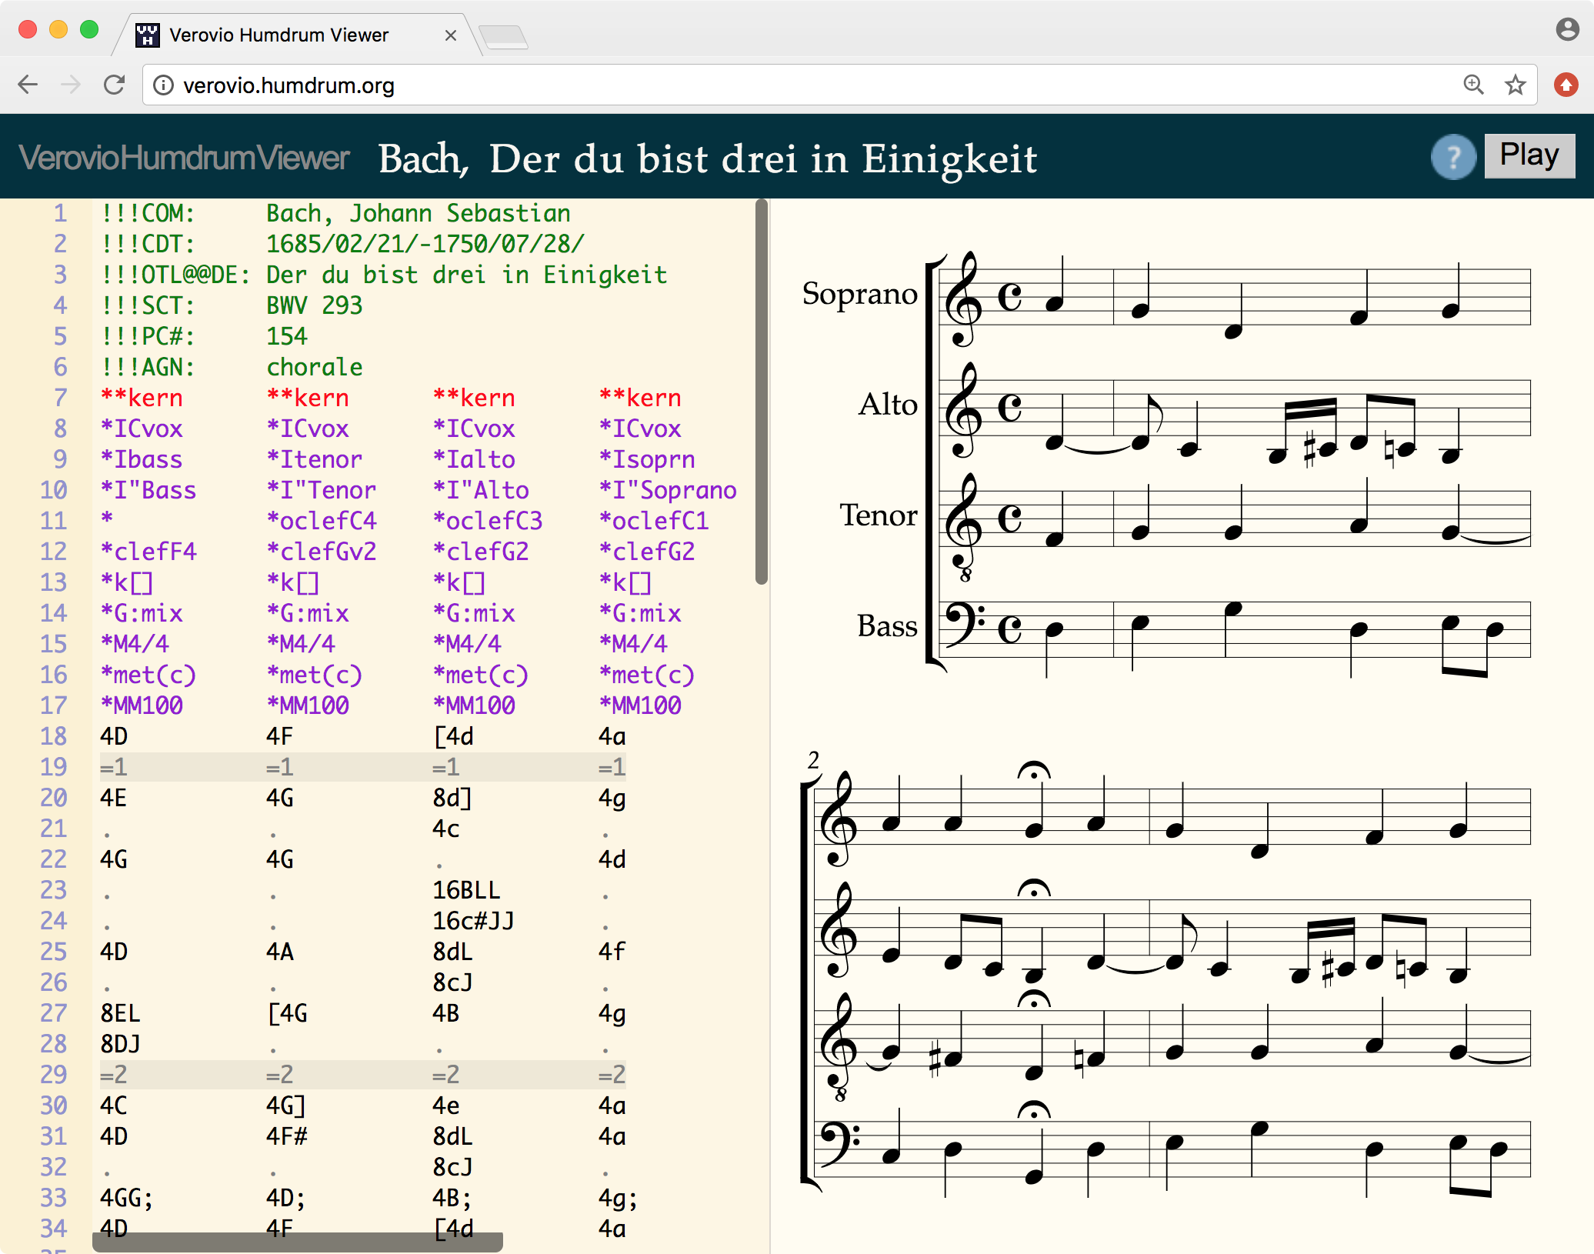The height and width of the screenshot is (1254, 1594).
Task: Click *Itenor on line 9
Action: pos(315,459)
